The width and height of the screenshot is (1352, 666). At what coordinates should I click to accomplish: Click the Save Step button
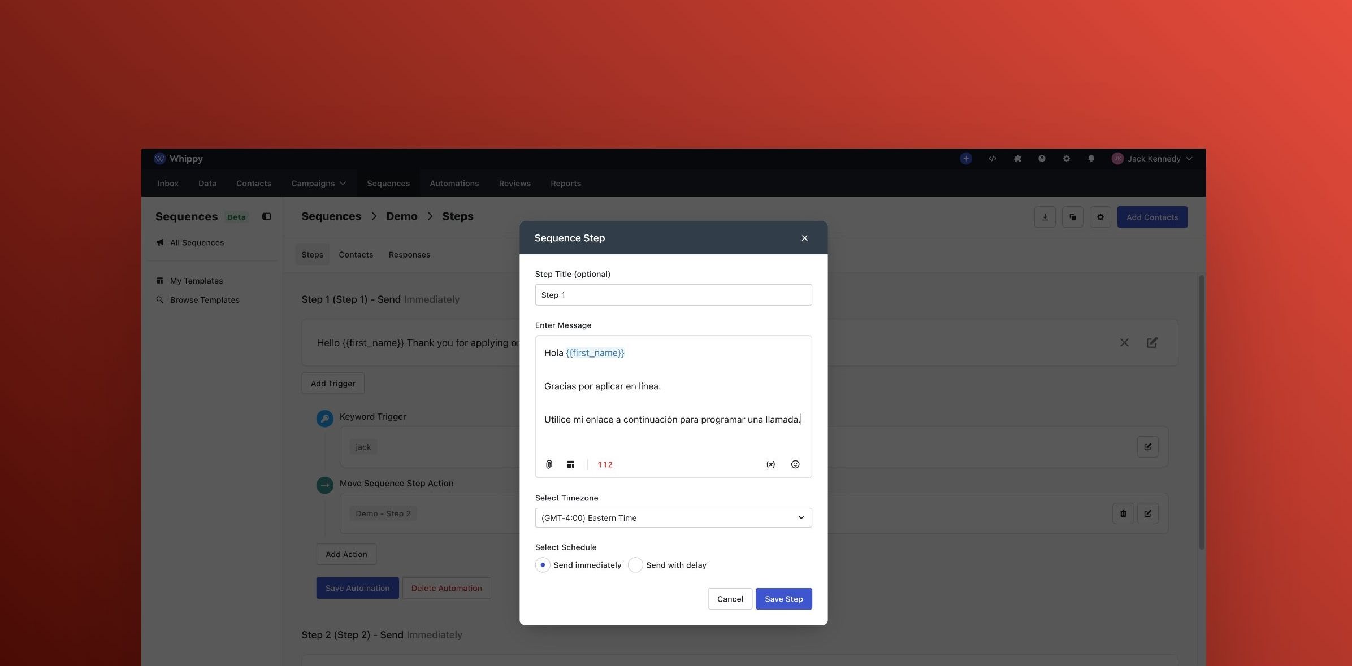point(783,599)
